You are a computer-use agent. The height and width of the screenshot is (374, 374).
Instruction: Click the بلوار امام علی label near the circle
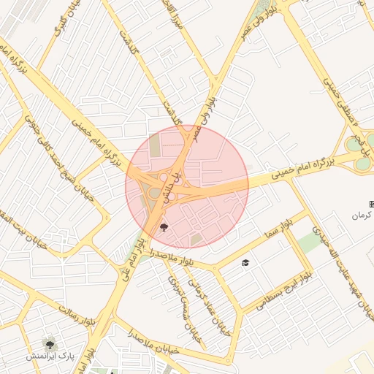134,261
